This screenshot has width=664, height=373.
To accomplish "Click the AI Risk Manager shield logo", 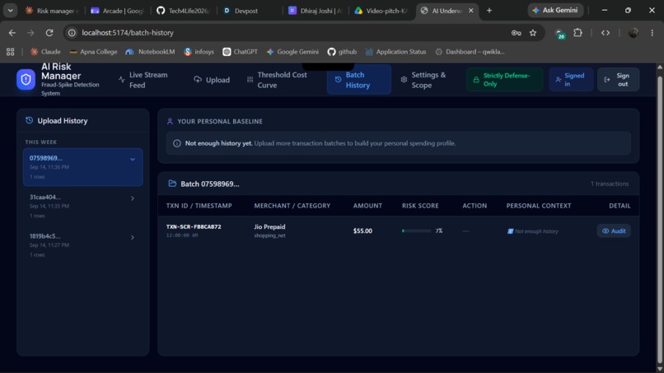I will [26, 80].
